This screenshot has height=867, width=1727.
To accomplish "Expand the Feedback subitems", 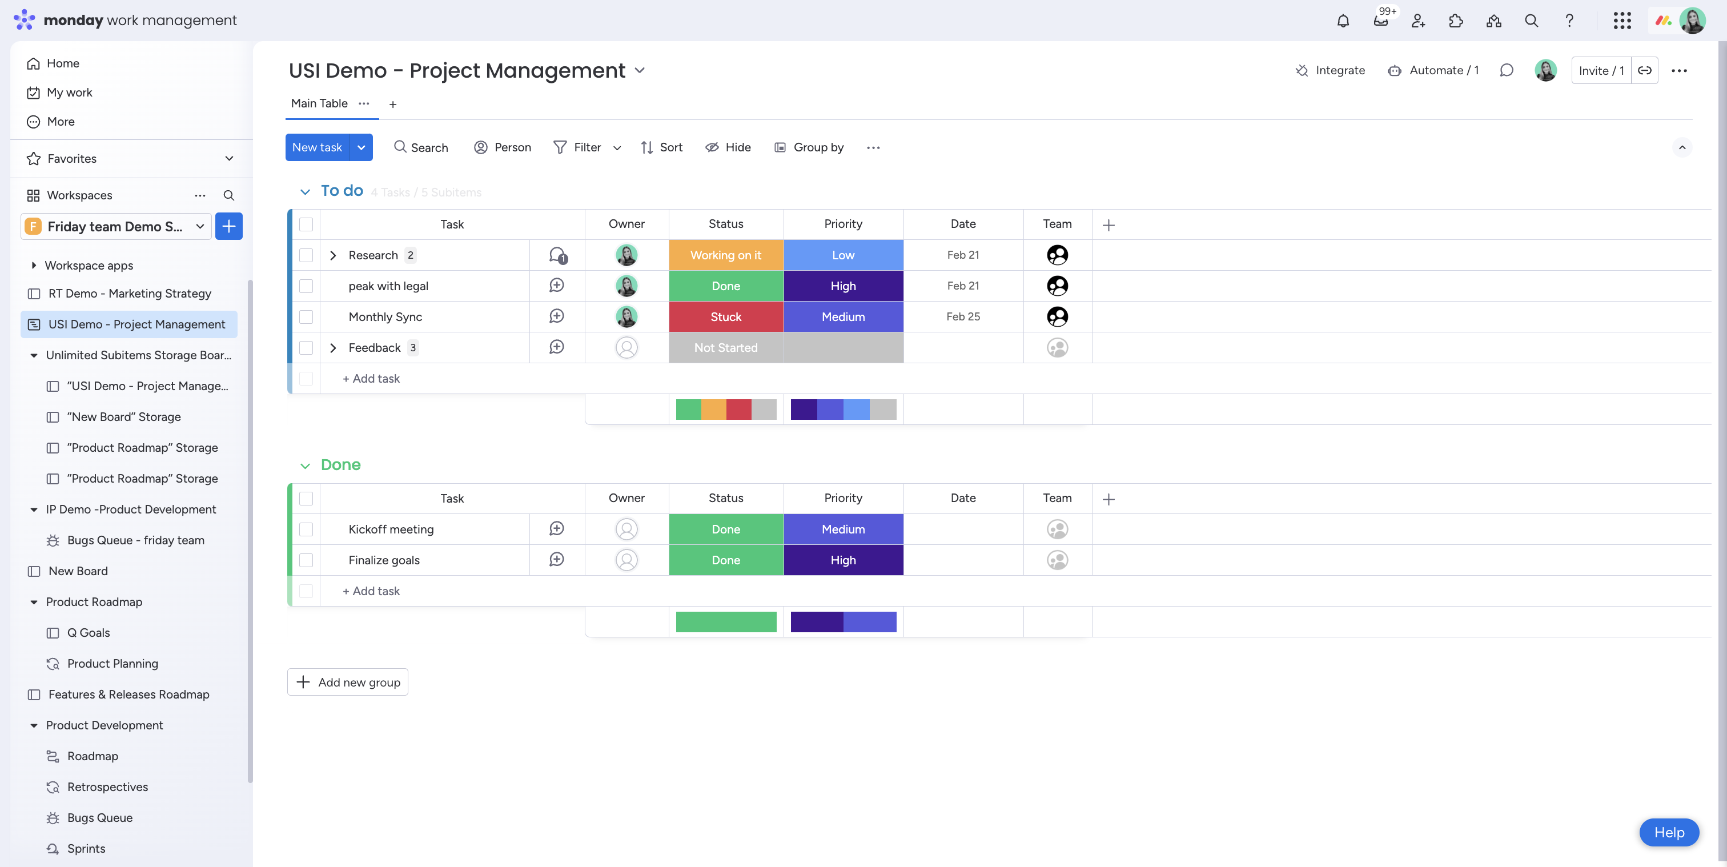I will pos(333,348).
